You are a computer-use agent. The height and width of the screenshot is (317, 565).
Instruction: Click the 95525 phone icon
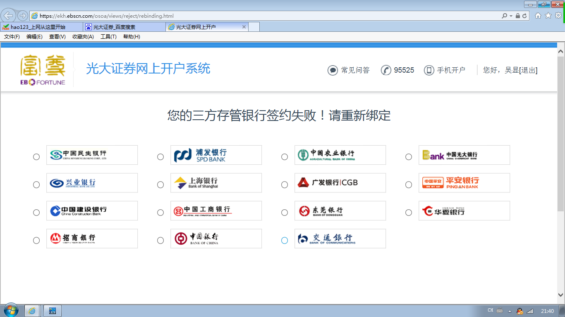click(x=386, y=70)
